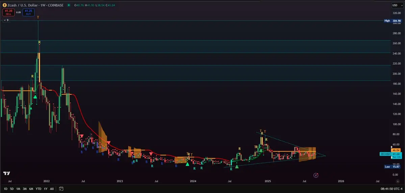Click the Low 15.87 price label

pos(393,167)
